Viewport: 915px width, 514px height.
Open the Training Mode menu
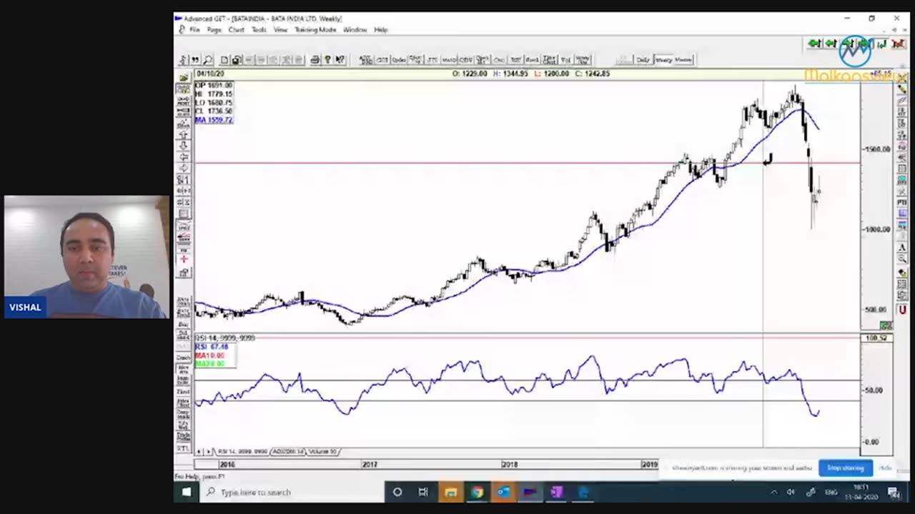coord(315,30)
